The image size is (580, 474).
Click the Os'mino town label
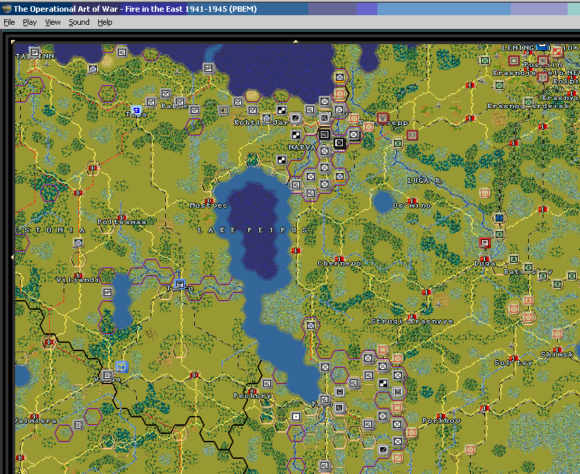412,206
